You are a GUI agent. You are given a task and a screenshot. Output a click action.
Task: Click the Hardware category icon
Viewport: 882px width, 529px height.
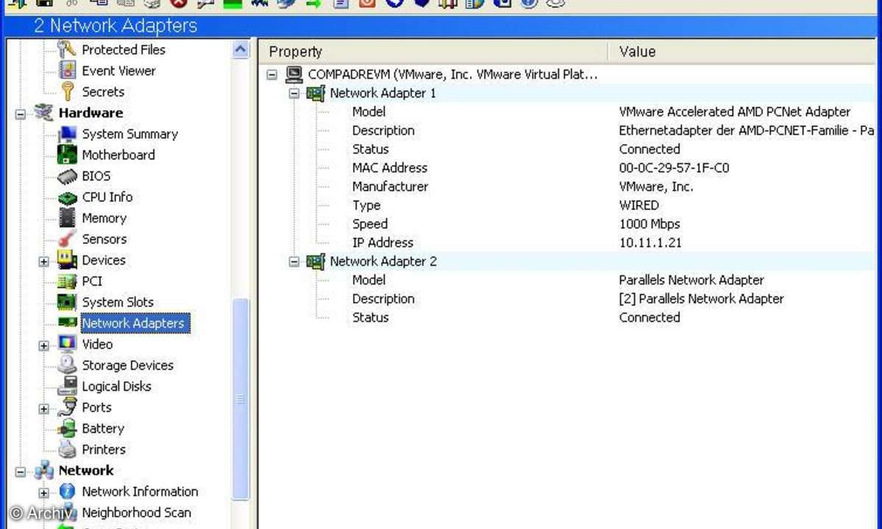tap(44, 113)
